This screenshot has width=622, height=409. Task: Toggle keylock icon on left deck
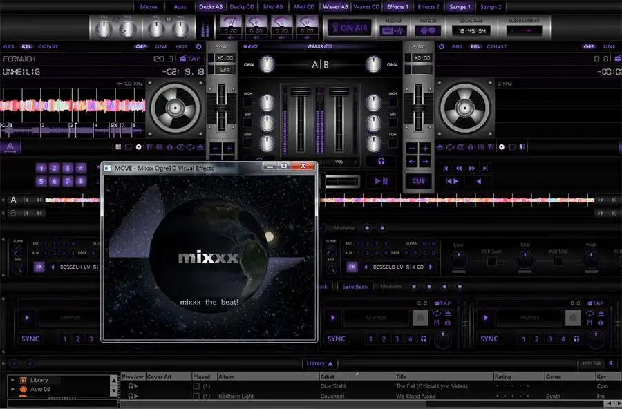(169, 147)
